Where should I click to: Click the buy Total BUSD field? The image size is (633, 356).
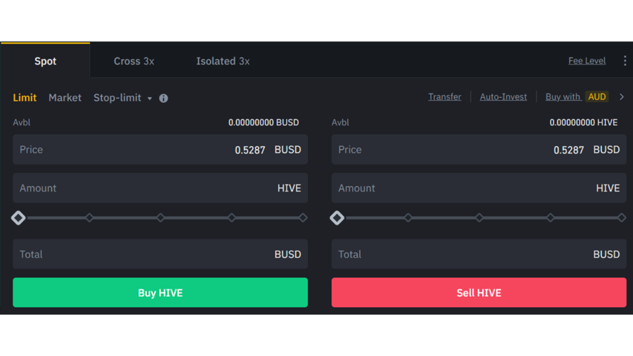point(160,254)
